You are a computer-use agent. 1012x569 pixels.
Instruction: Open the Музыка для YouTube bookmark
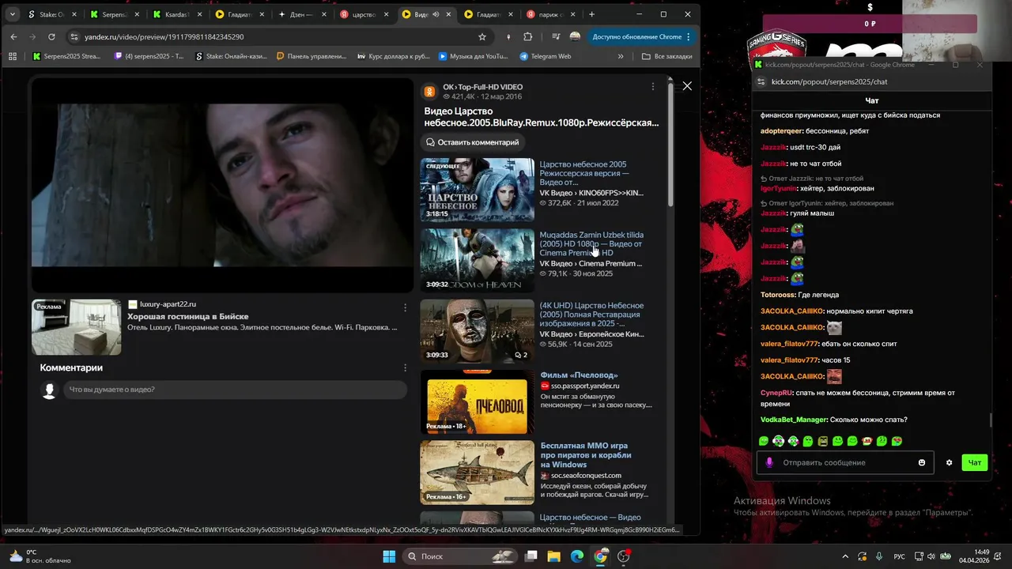pyautogui.click(x=473, y=56)
